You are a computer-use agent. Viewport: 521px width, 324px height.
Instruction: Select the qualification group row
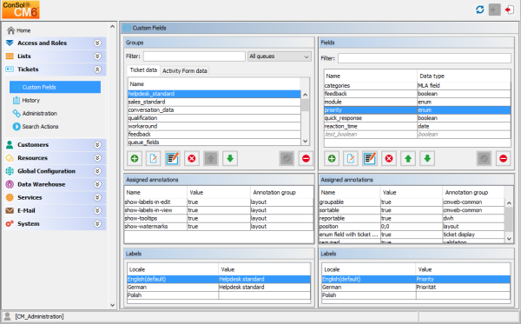pyautogui.click(x=214, y=118)
